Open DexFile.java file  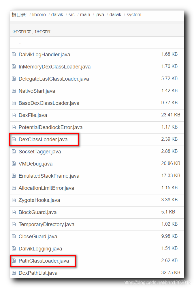pyautogui.click(x=33, y=115)
